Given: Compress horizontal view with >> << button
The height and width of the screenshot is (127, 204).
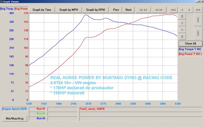Looking at the screenshot, I should [143, 10].
